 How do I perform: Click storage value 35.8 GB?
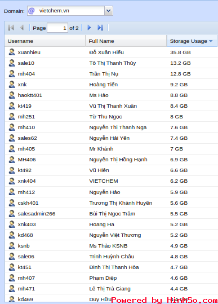[x=180, y=52]
